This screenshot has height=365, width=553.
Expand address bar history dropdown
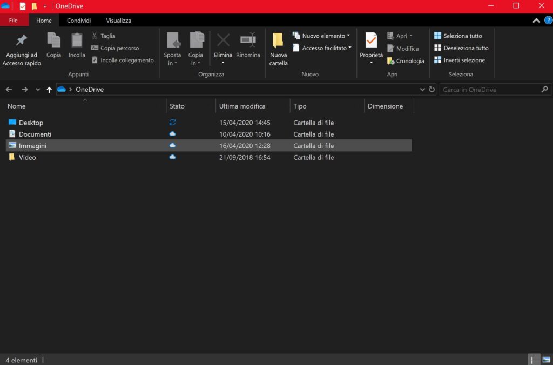[422, 90]
